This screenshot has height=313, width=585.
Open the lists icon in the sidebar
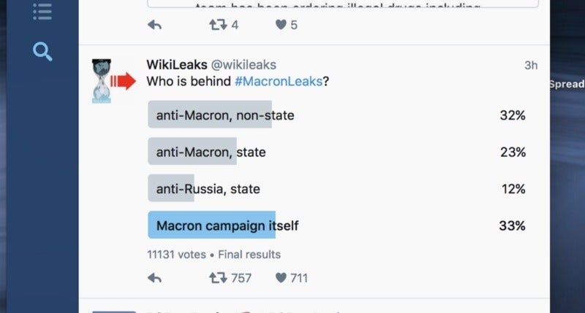tap(42, 11)
